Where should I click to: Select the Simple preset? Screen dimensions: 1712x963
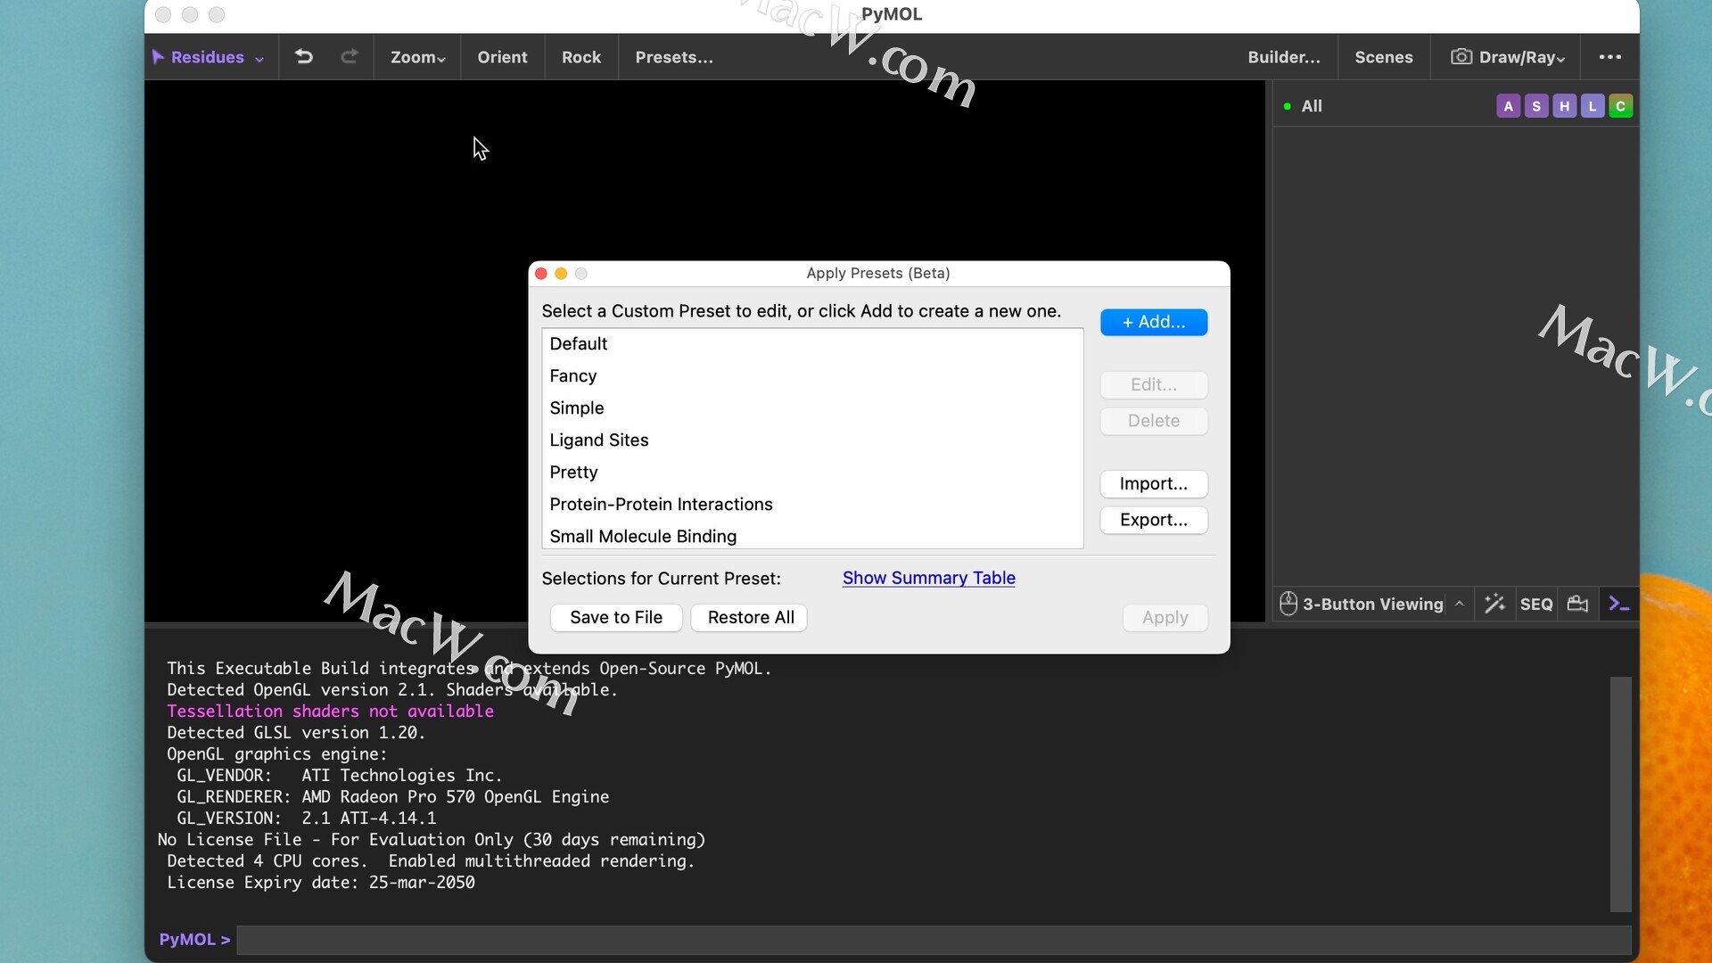pyautogui.click(x=812, y=408)
